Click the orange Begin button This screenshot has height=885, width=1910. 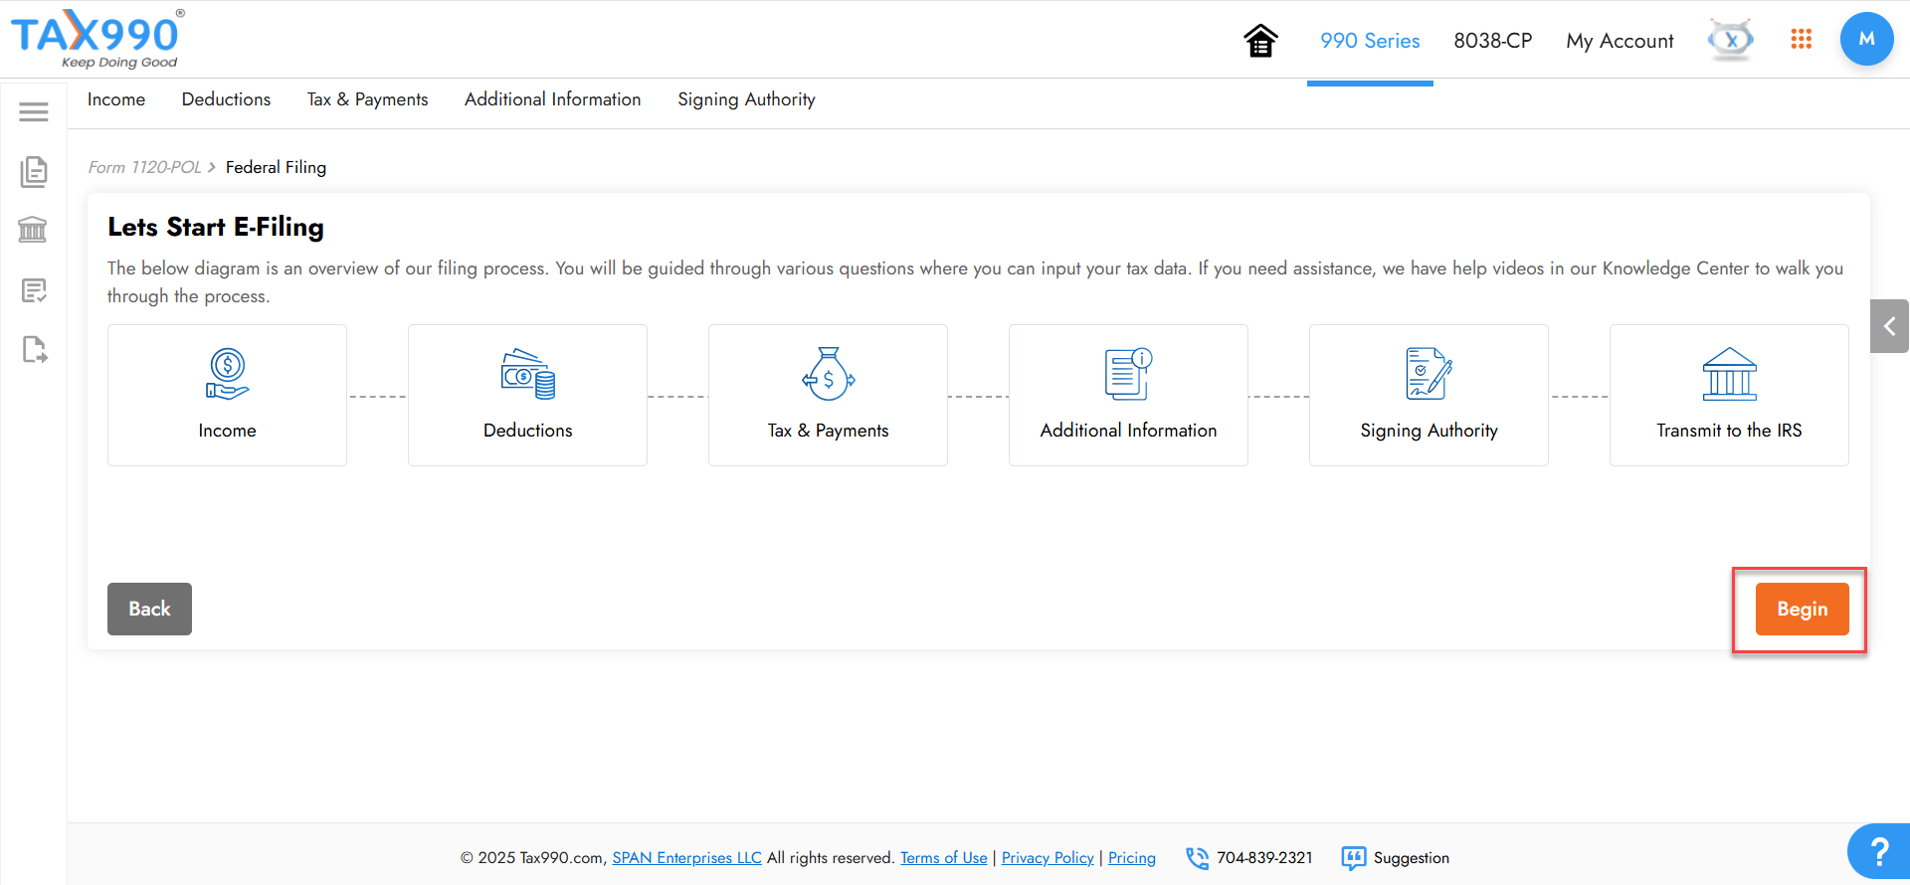click(x=1802, y=609)
